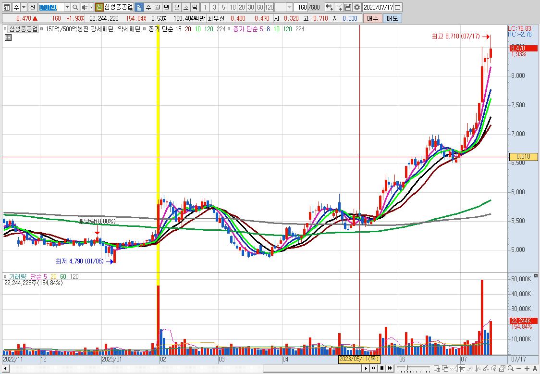
Task: Choose the 5 interval button
Action: [x=223, y=7]
